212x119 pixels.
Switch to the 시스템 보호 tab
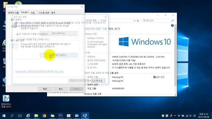44,13
